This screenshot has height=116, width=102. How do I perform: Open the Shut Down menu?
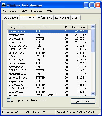tap(37, 11)
